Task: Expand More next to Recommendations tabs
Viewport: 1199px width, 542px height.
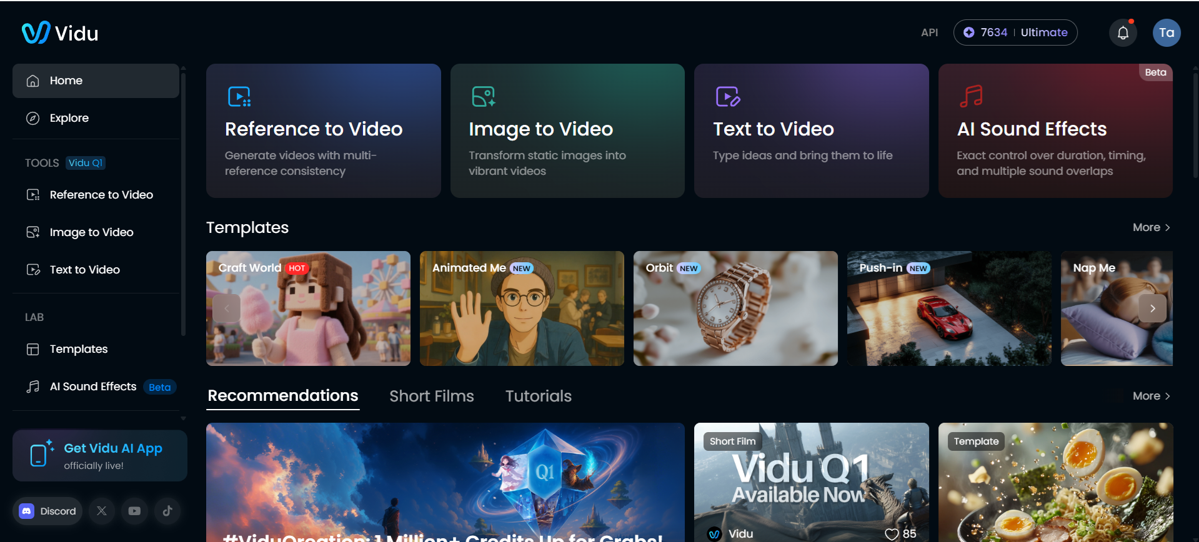Action: pos(1151,396)
